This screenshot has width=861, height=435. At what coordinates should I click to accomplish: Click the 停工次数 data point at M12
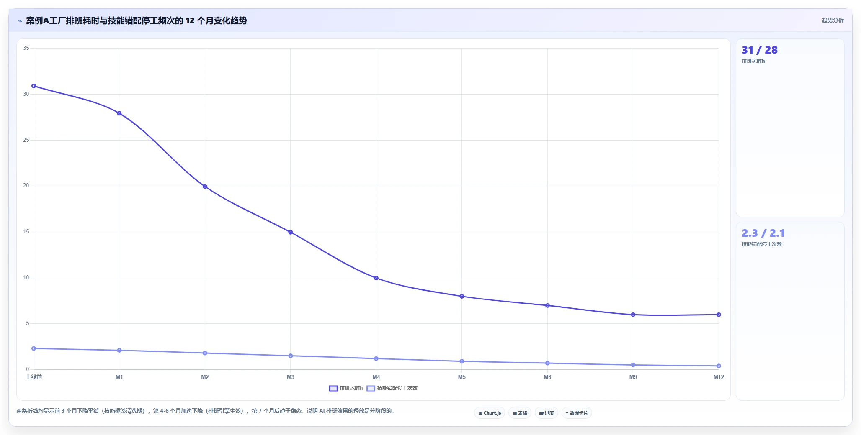[719, 366]
